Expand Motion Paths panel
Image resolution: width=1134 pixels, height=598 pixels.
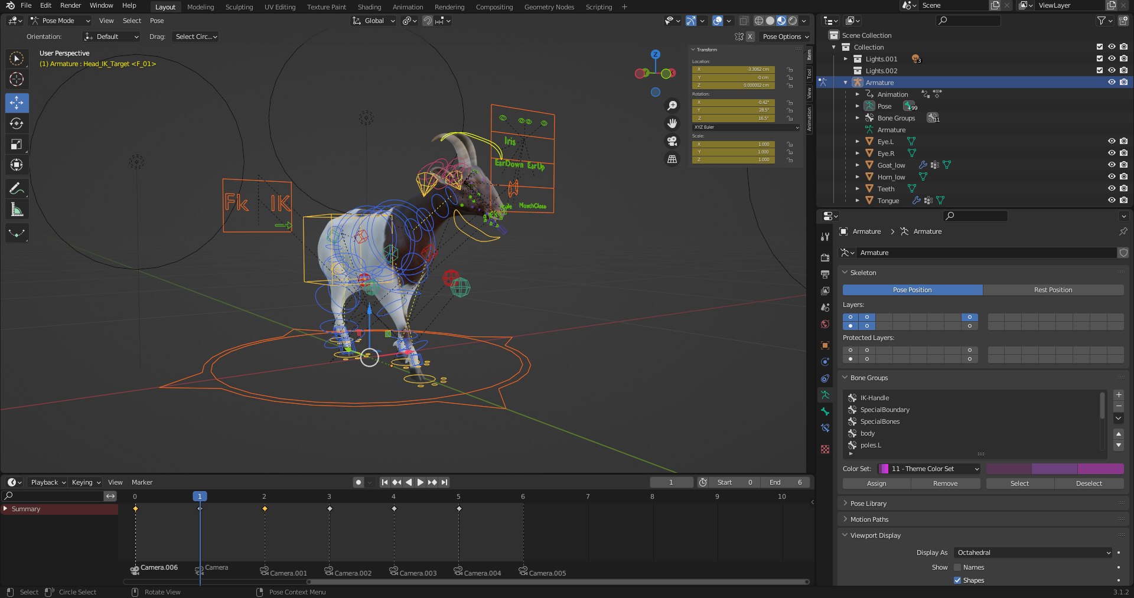869,519
